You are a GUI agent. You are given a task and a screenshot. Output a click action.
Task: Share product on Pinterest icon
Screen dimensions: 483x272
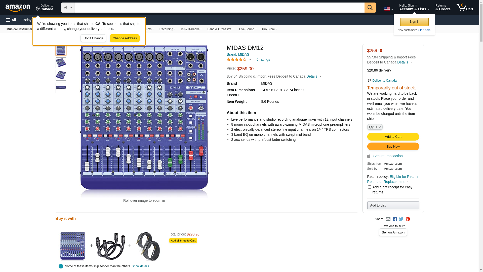click(408, 219)
